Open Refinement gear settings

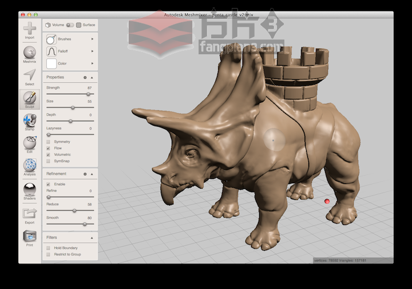point(85,174)
